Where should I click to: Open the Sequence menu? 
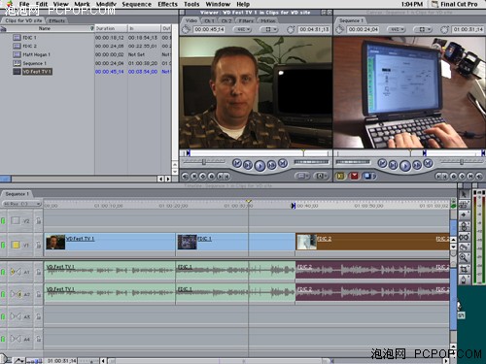136,4
